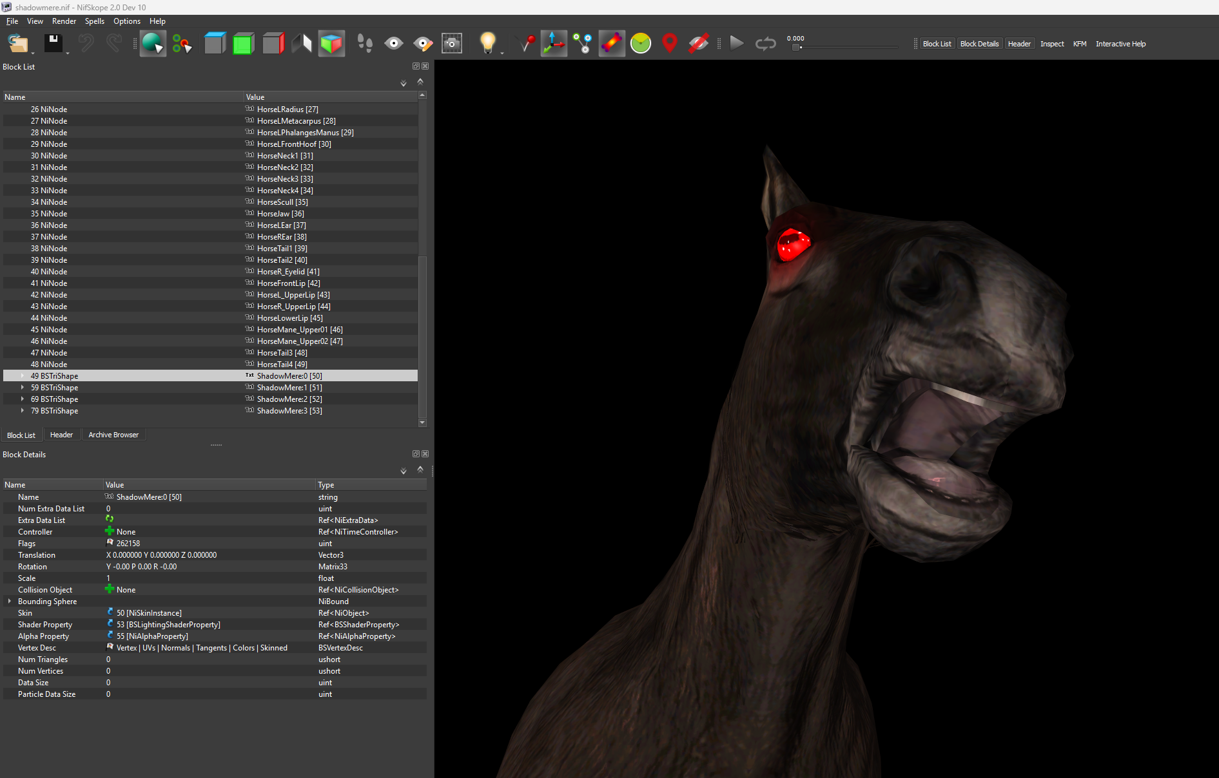Open the Options menu
The height and width of the screenshot is (778, 1219).
(127, 21)
